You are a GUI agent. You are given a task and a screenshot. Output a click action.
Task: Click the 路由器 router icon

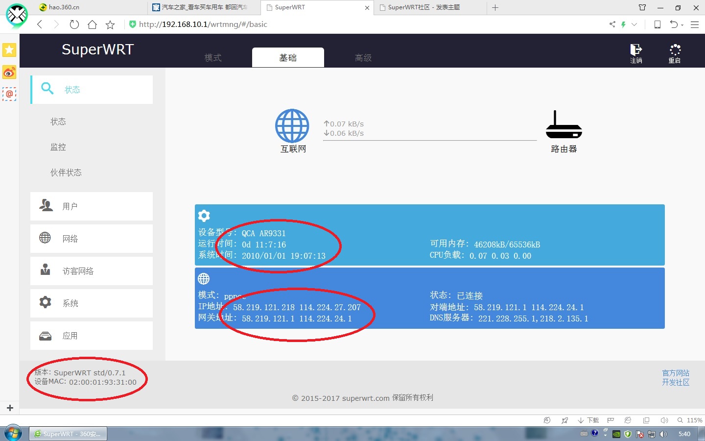point(564,124)
